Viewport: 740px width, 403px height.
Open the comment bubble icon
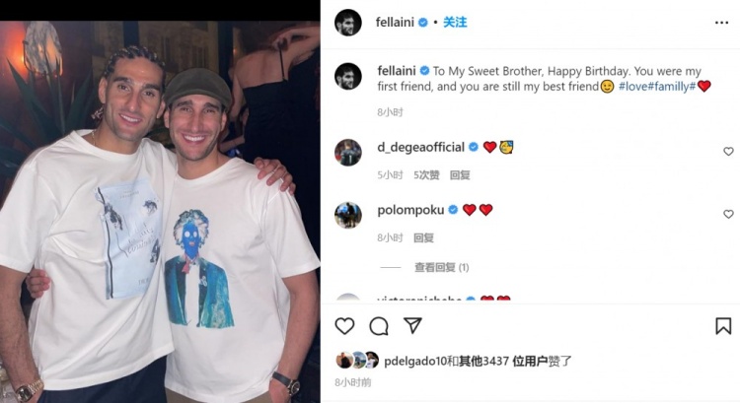[379, 326]
